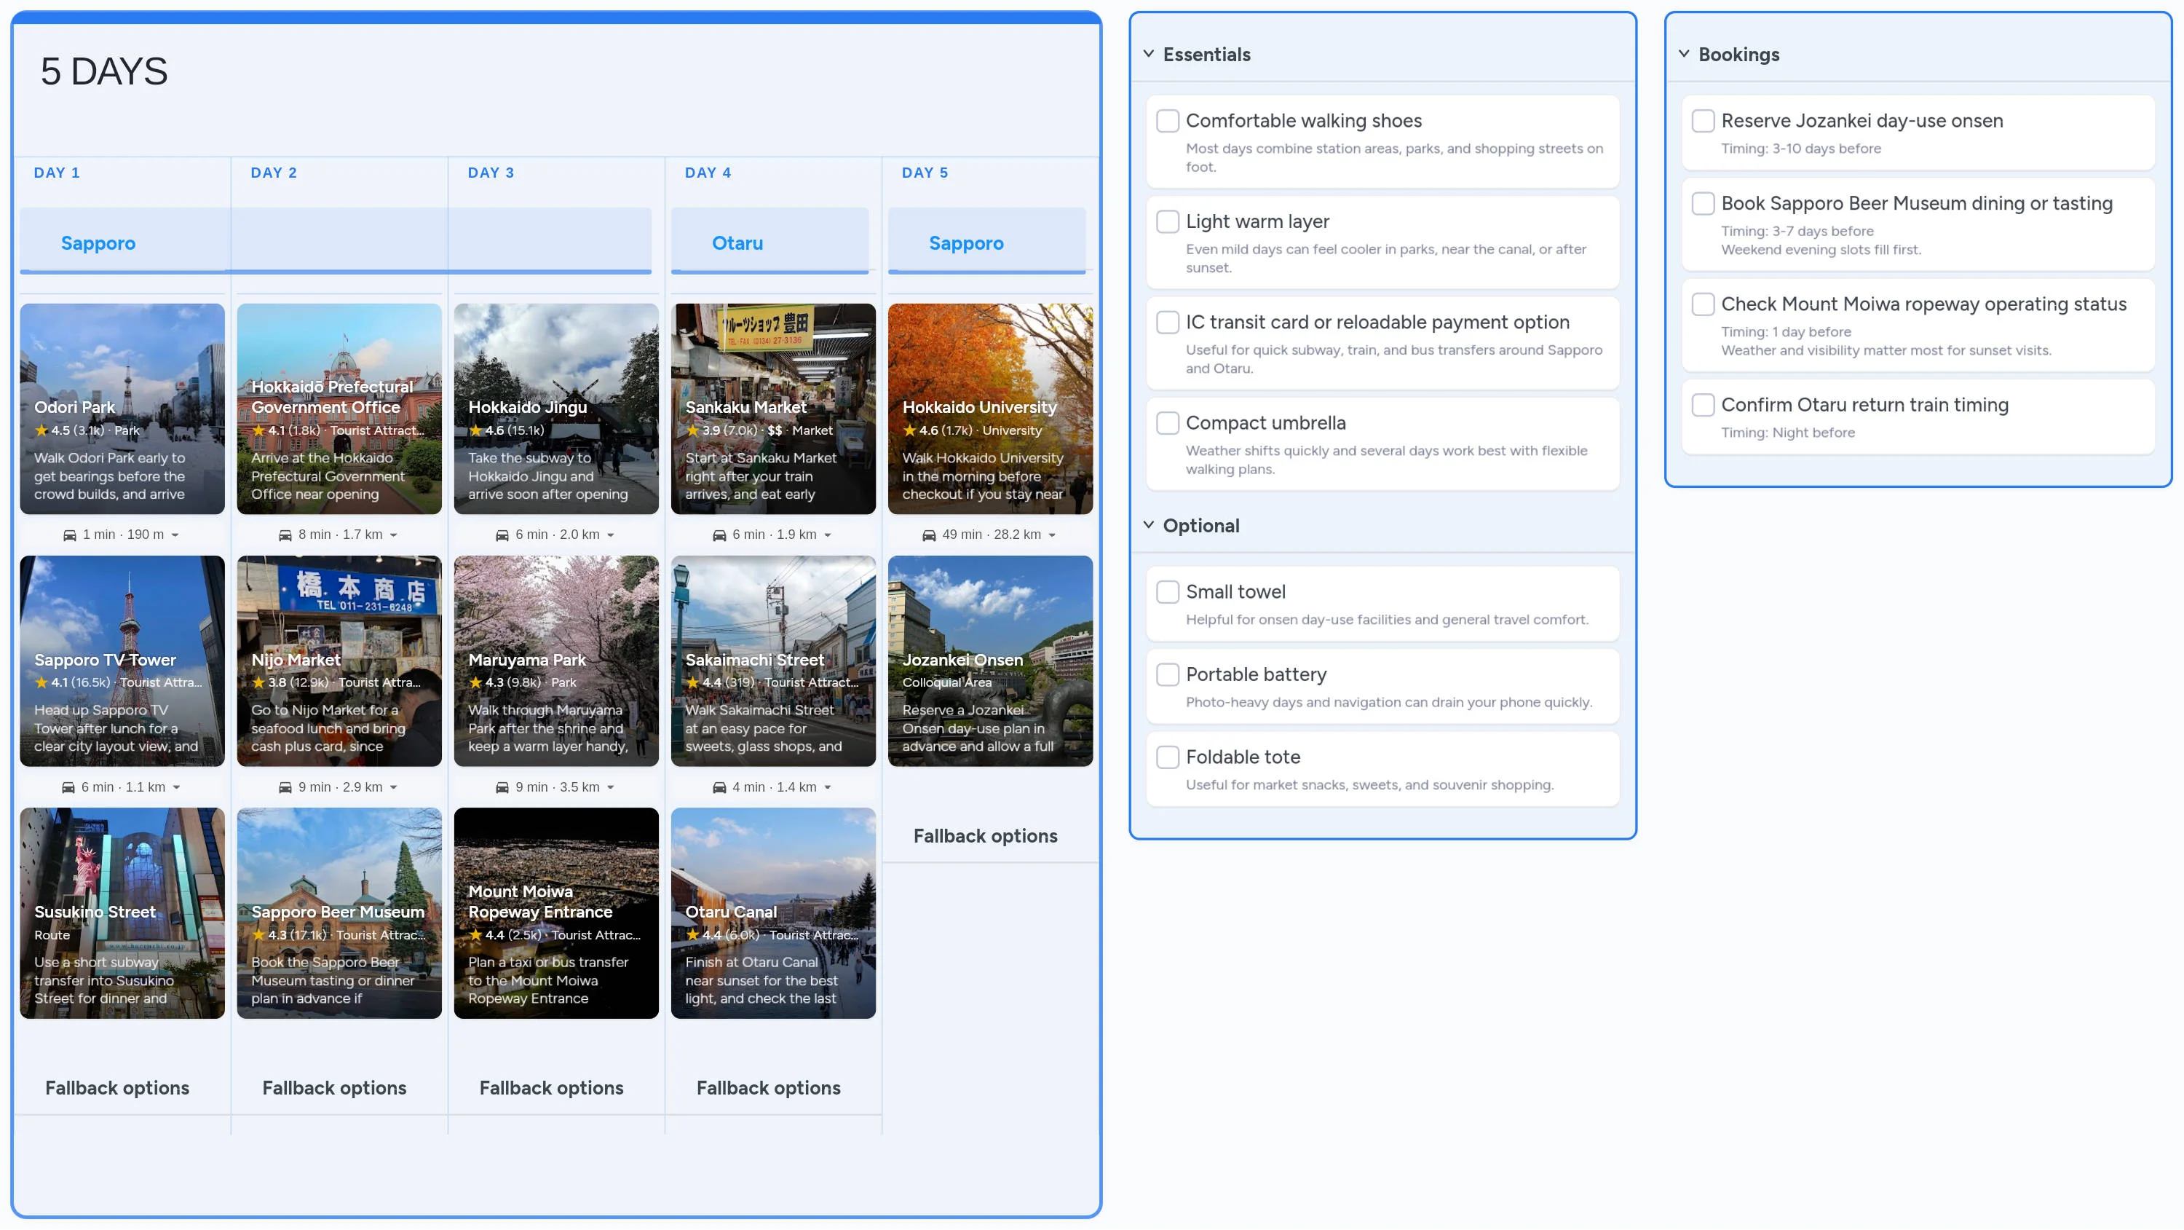Image resolution: width=2184 pixels, height=1230 pixels.
Task: Click the car transit icon under Odori Park
Action: tap(69, 535)
